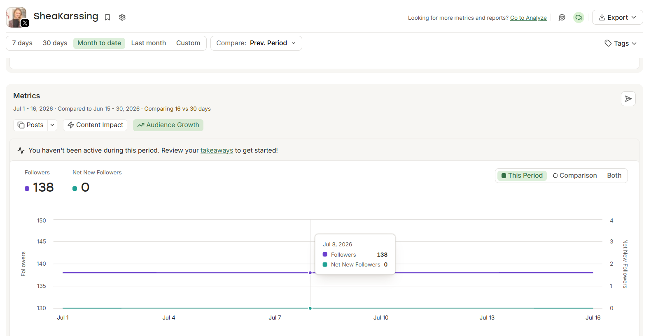Screen dimensions: 651x336
Task: Select the 7 days range
Action: 22,43
